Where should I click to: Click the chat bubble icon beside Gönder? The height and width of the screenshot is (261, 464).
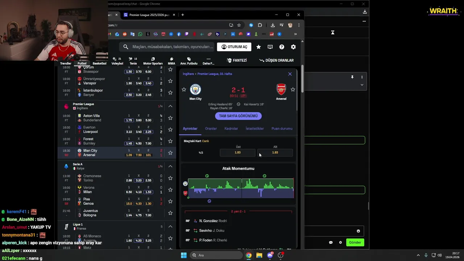331,243
